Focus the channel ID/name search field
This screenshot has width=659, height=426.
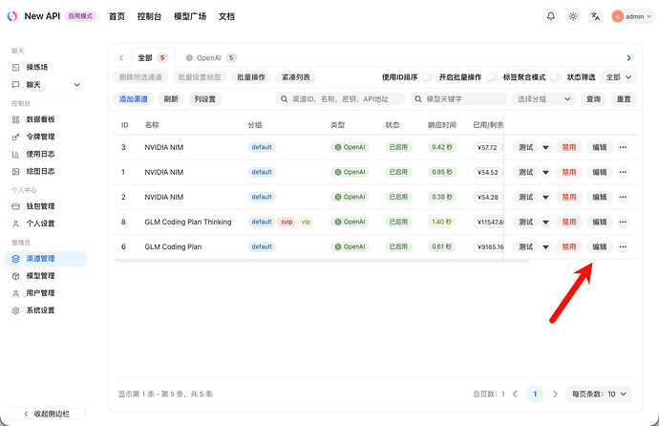[x=340, y=99]
